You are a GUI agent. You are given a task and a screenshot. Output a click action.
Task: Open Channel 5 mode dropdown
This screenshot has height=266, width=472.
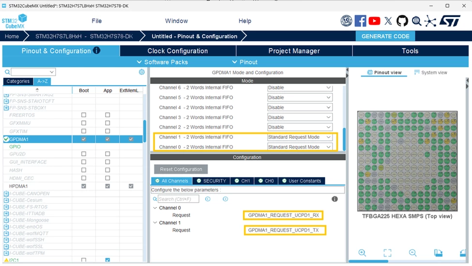click(x=300, y=97)
